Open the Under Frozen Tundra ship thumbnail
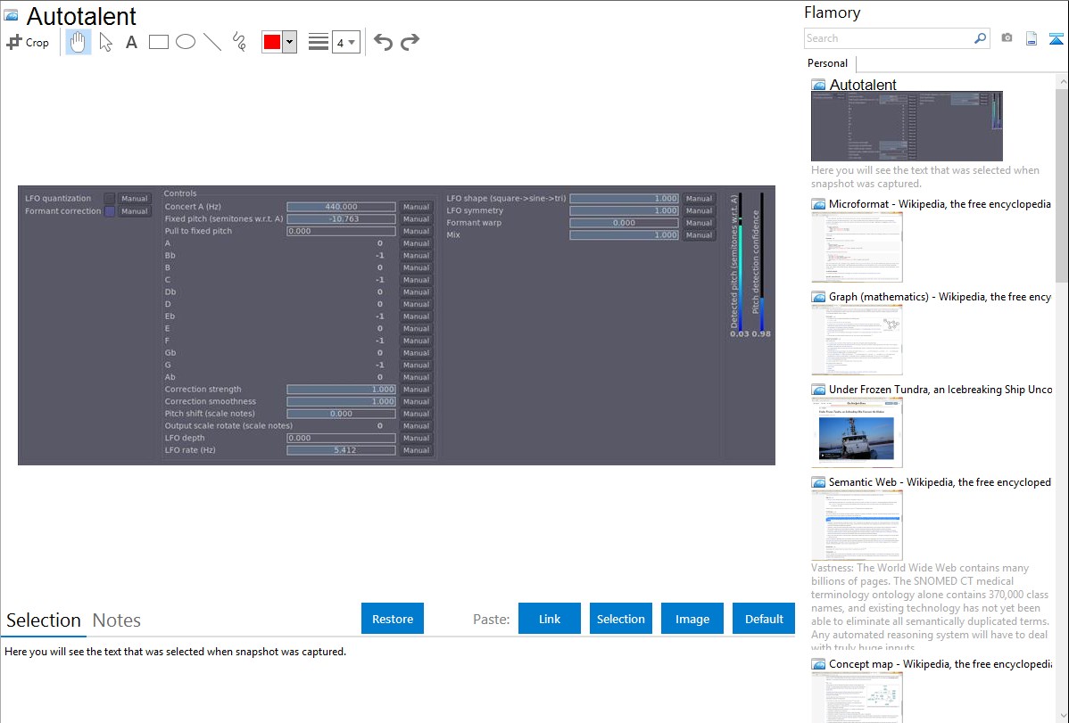The image size is (1069, 723). (857, 433)
